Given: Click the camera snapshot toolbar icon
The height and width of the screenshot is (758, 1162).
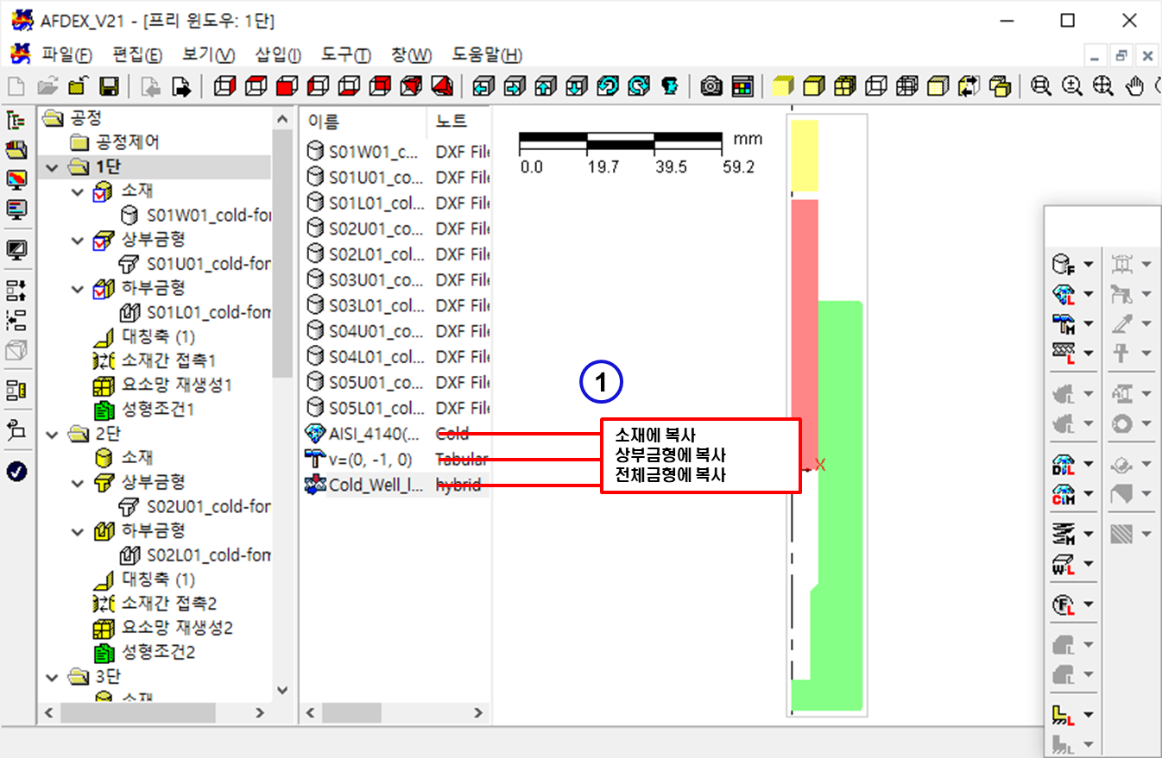Looking at the screenshot, I should (x=711, y=86).
